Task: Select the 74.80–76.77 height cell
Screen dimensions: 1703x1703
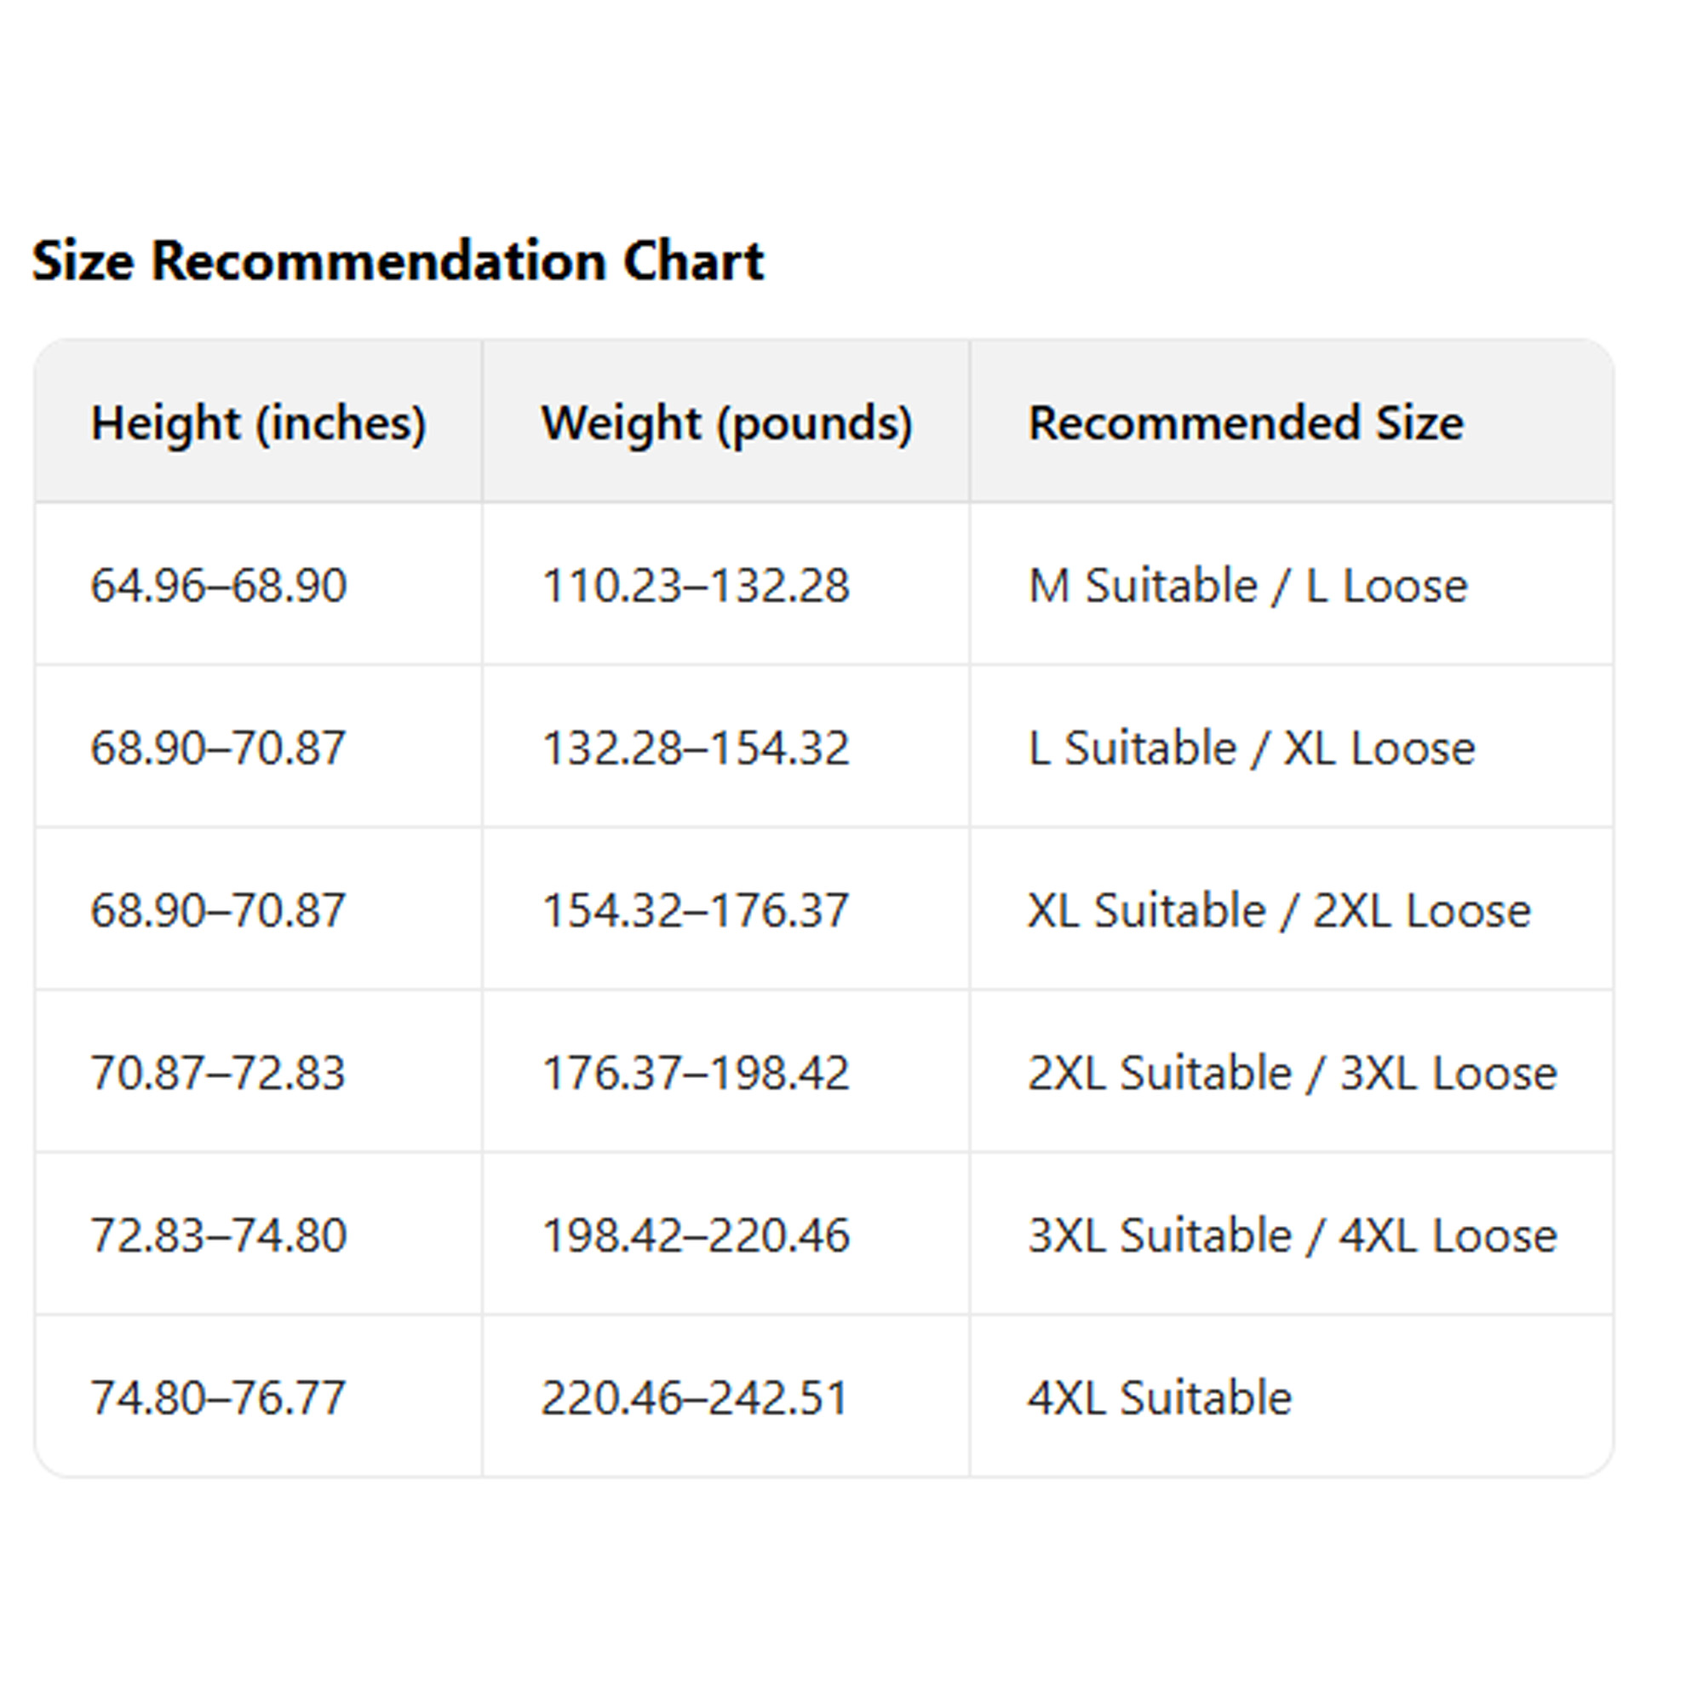Action: point(218,1397)
